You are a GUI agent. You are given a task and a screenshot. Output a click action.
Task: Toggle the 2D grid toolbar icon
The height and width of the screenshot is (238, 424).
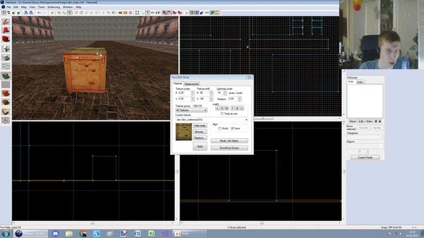point(4,13)
